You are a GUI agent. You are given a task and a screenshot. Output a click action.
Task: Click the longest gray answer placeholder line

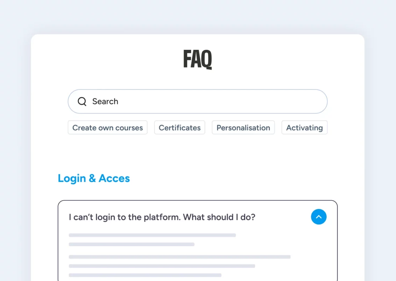tap(180, 257)
